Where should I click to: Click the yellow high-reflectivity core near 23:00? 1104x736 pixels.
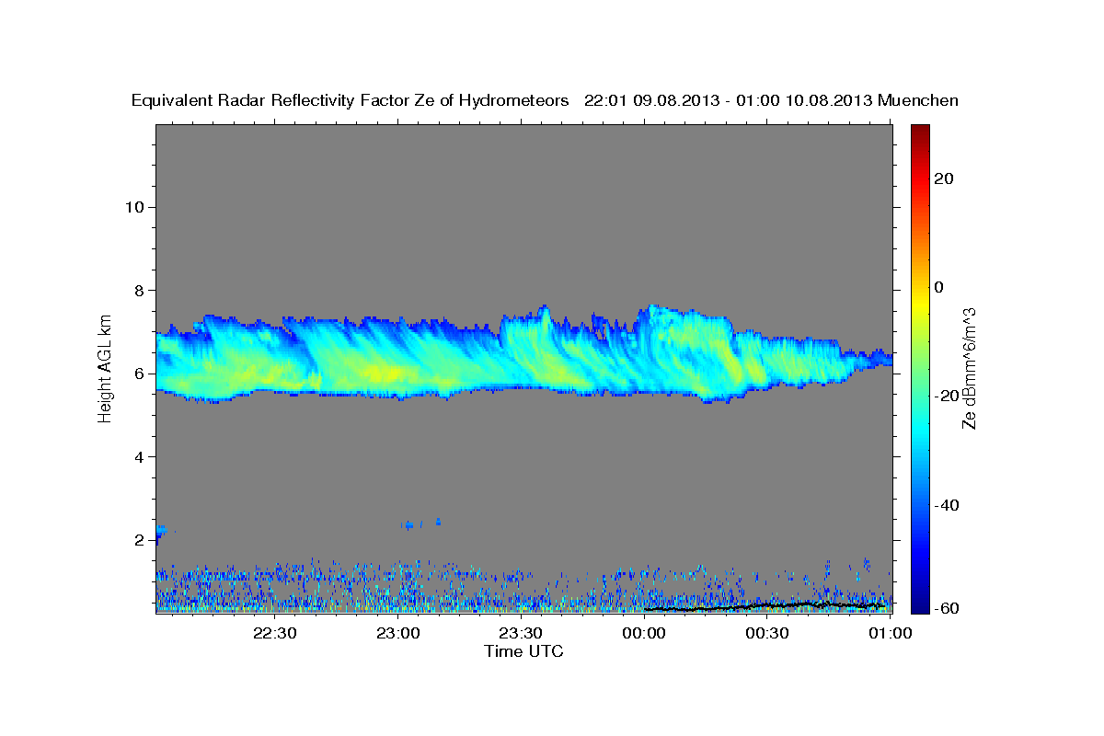[382, 373]
